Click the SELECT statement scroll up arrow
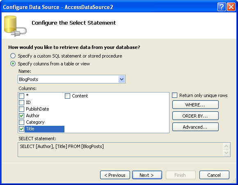 tap(226, 146)
